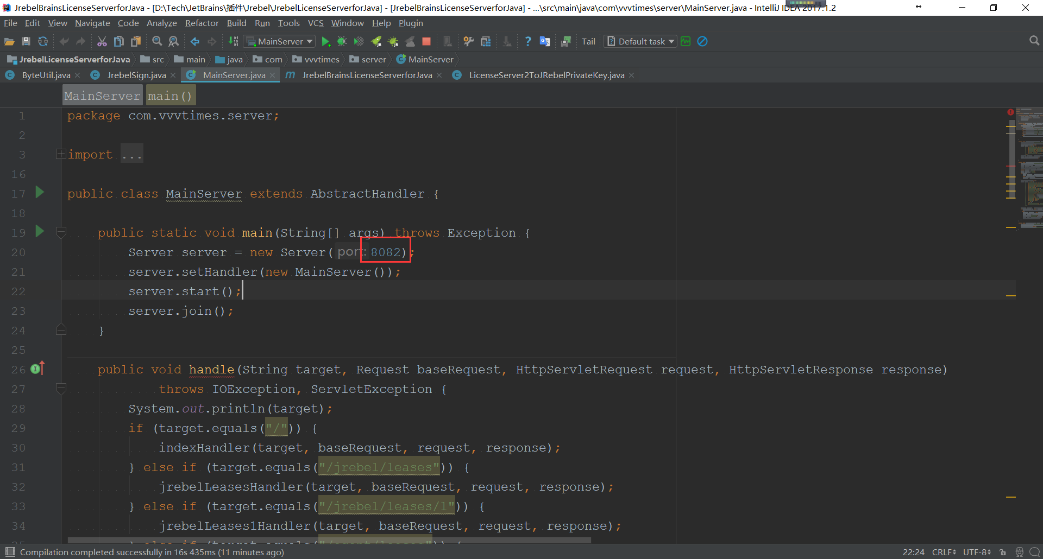Click the CRLF line separator selector

click(x=944, y=552)
